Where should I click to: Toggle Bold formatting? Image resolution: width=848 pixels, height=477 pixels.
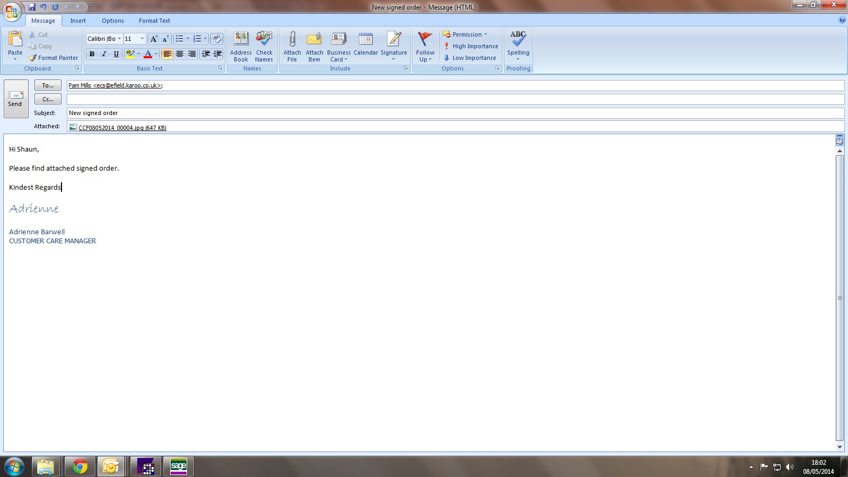pos(92,54)
